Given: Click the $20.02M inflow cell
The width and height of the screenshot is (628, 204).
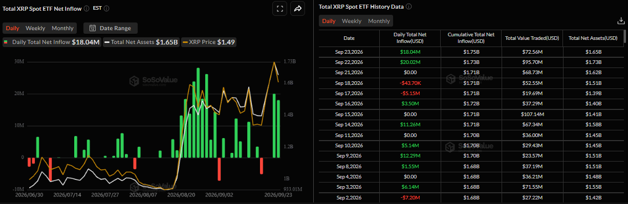Looking at the screenshot, I should point(409,62).
